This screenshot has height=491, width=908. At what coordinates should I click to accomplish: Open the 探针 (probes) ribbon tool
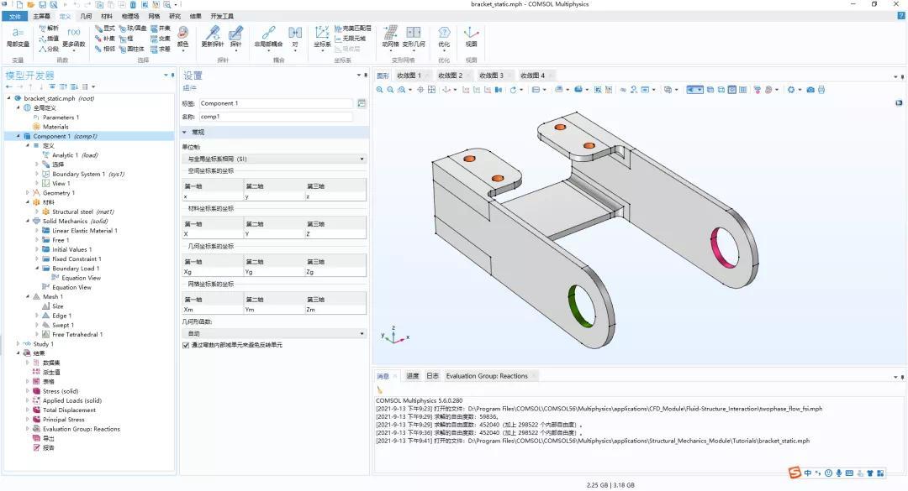coord(235,37)
